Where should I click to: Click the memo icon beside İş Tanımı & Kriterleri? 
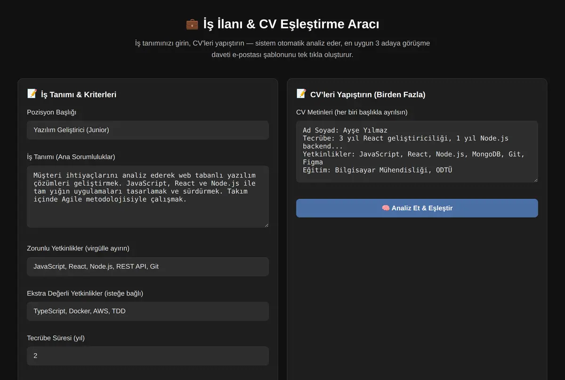(32, 94)
